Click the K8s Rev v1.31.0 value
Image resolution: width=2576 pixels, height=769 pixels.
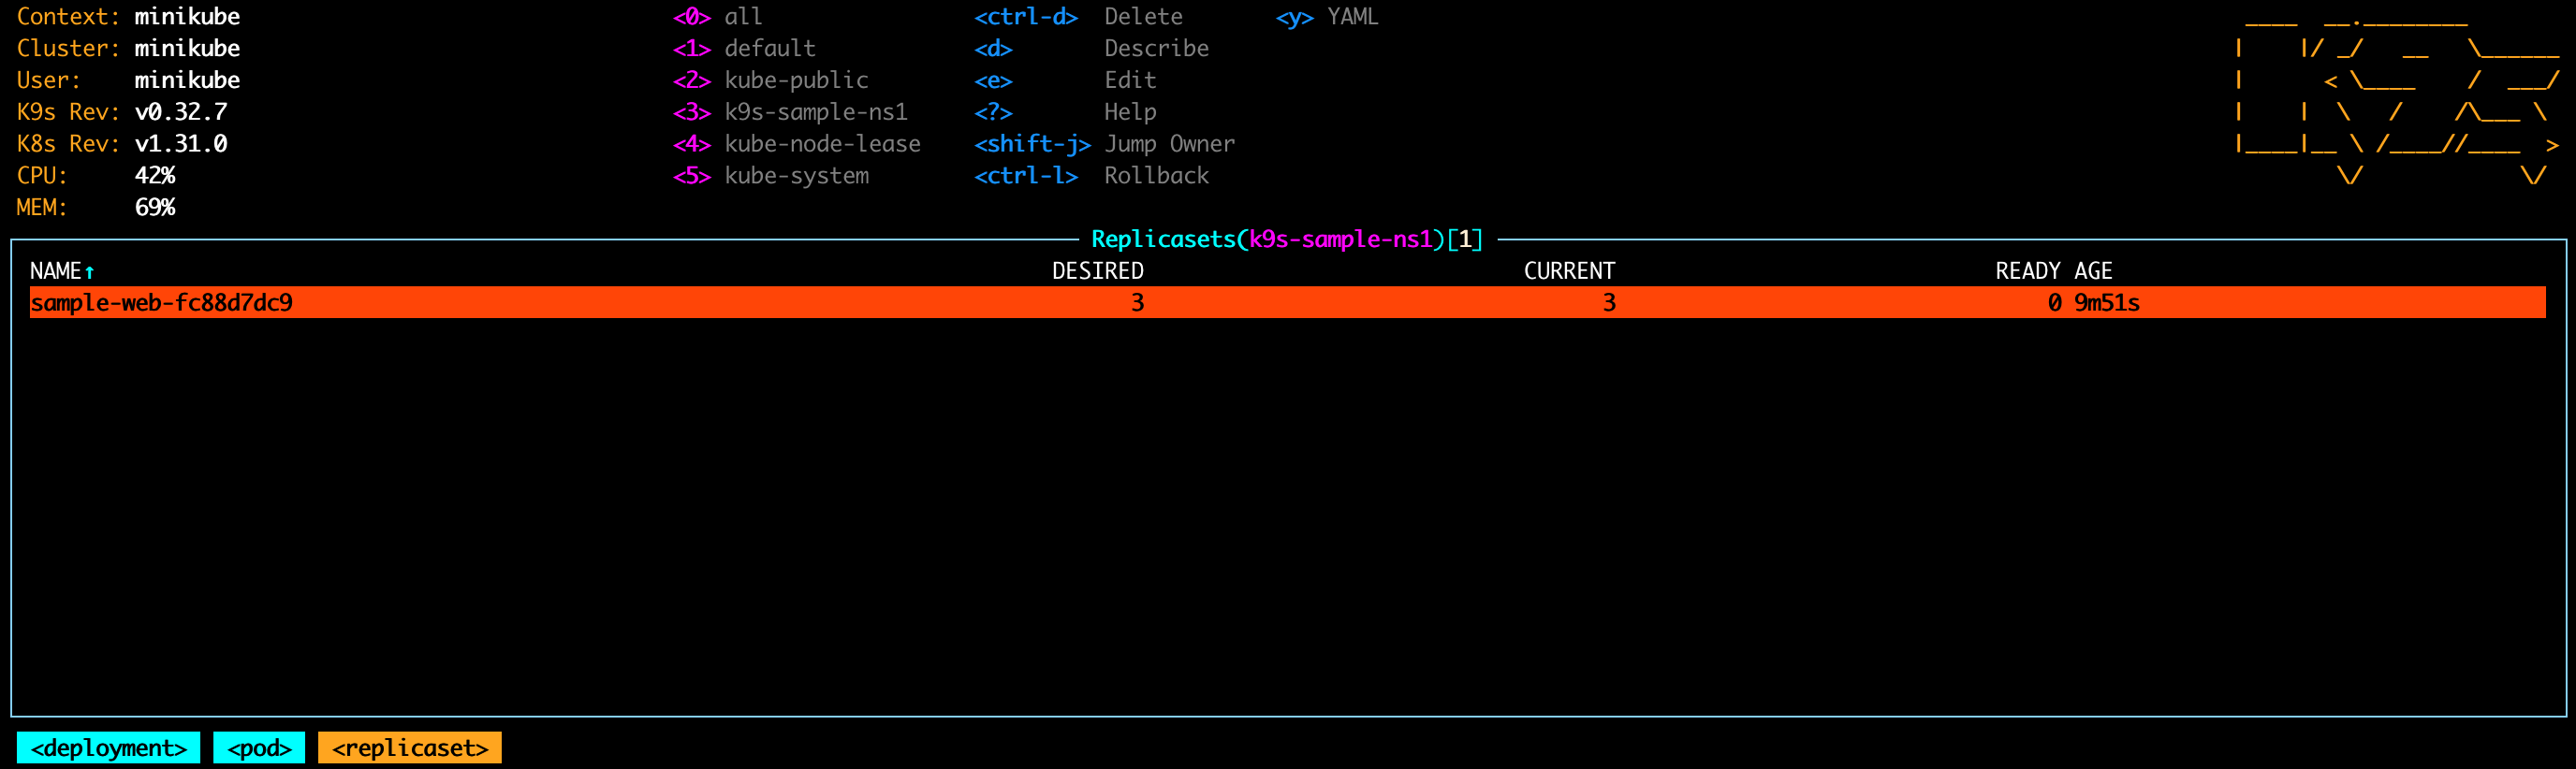(x=181, y=144)
